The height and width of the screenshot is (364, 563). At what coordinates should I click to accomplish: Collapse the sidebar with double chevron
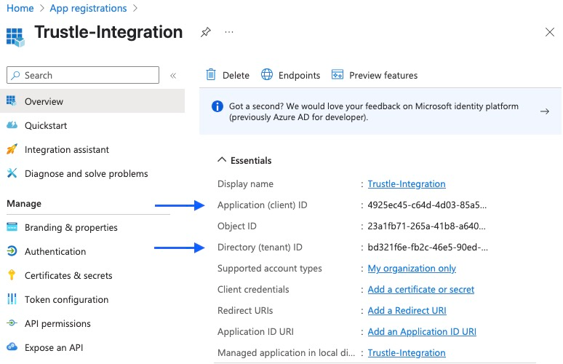(x=173, y=76)
